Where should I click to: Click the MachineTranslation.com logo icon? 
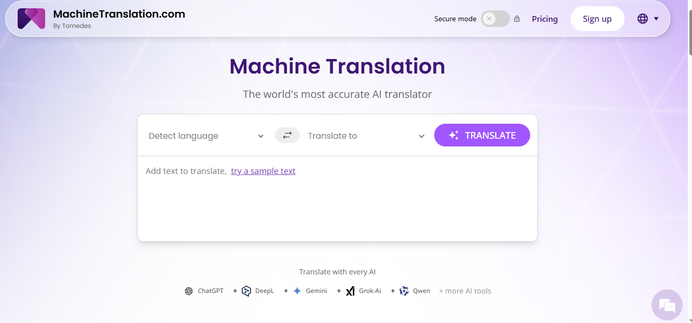click(31, 19)
